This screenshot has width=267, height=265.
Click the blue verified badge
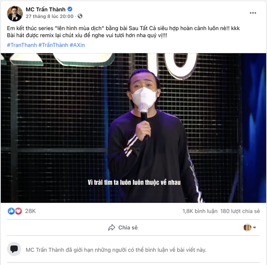[70, 10]
